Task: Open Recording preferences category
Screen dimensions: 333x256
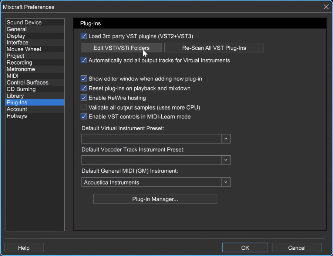Action: [35, 62]
